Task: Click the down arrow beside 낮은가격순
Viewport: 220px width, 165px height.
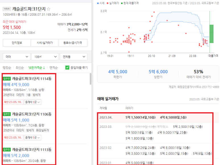Action: pyautogui.click(x=44, y=68)
